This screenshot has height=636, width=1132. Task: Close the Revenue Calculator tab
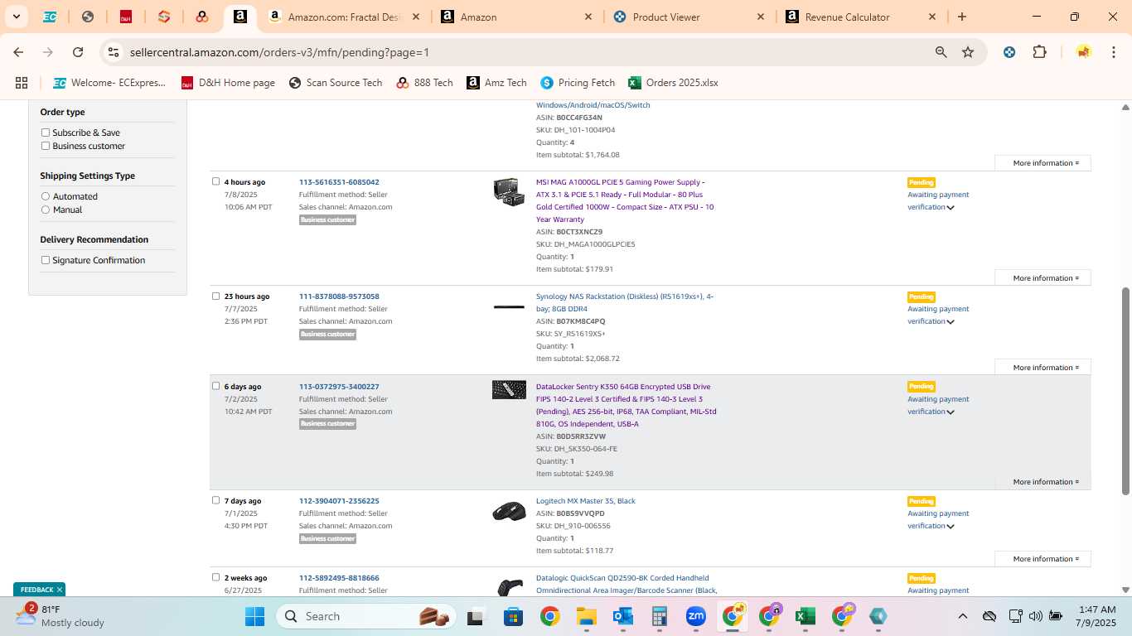(932, 17)
